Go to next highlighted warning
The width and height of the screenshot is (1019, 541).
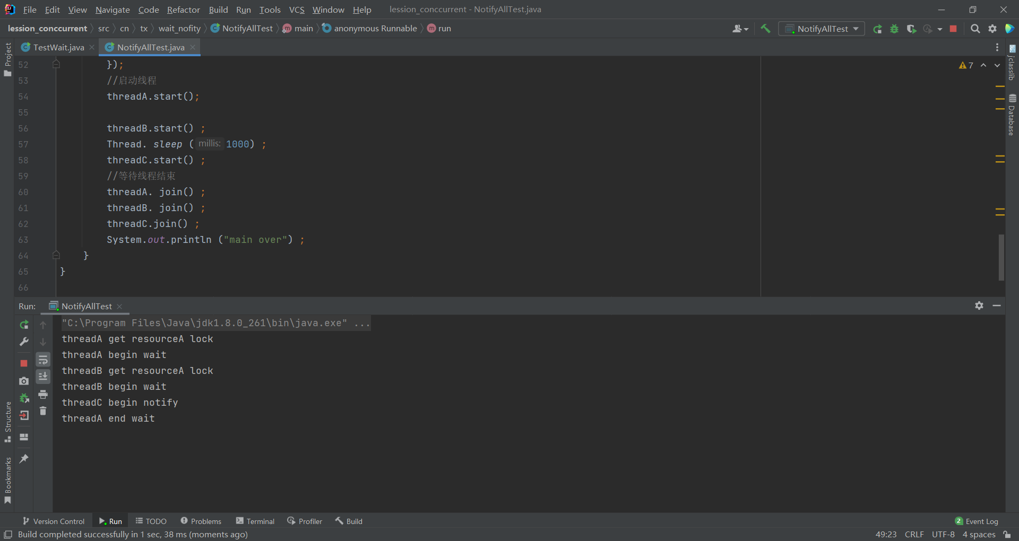point(997,65)
